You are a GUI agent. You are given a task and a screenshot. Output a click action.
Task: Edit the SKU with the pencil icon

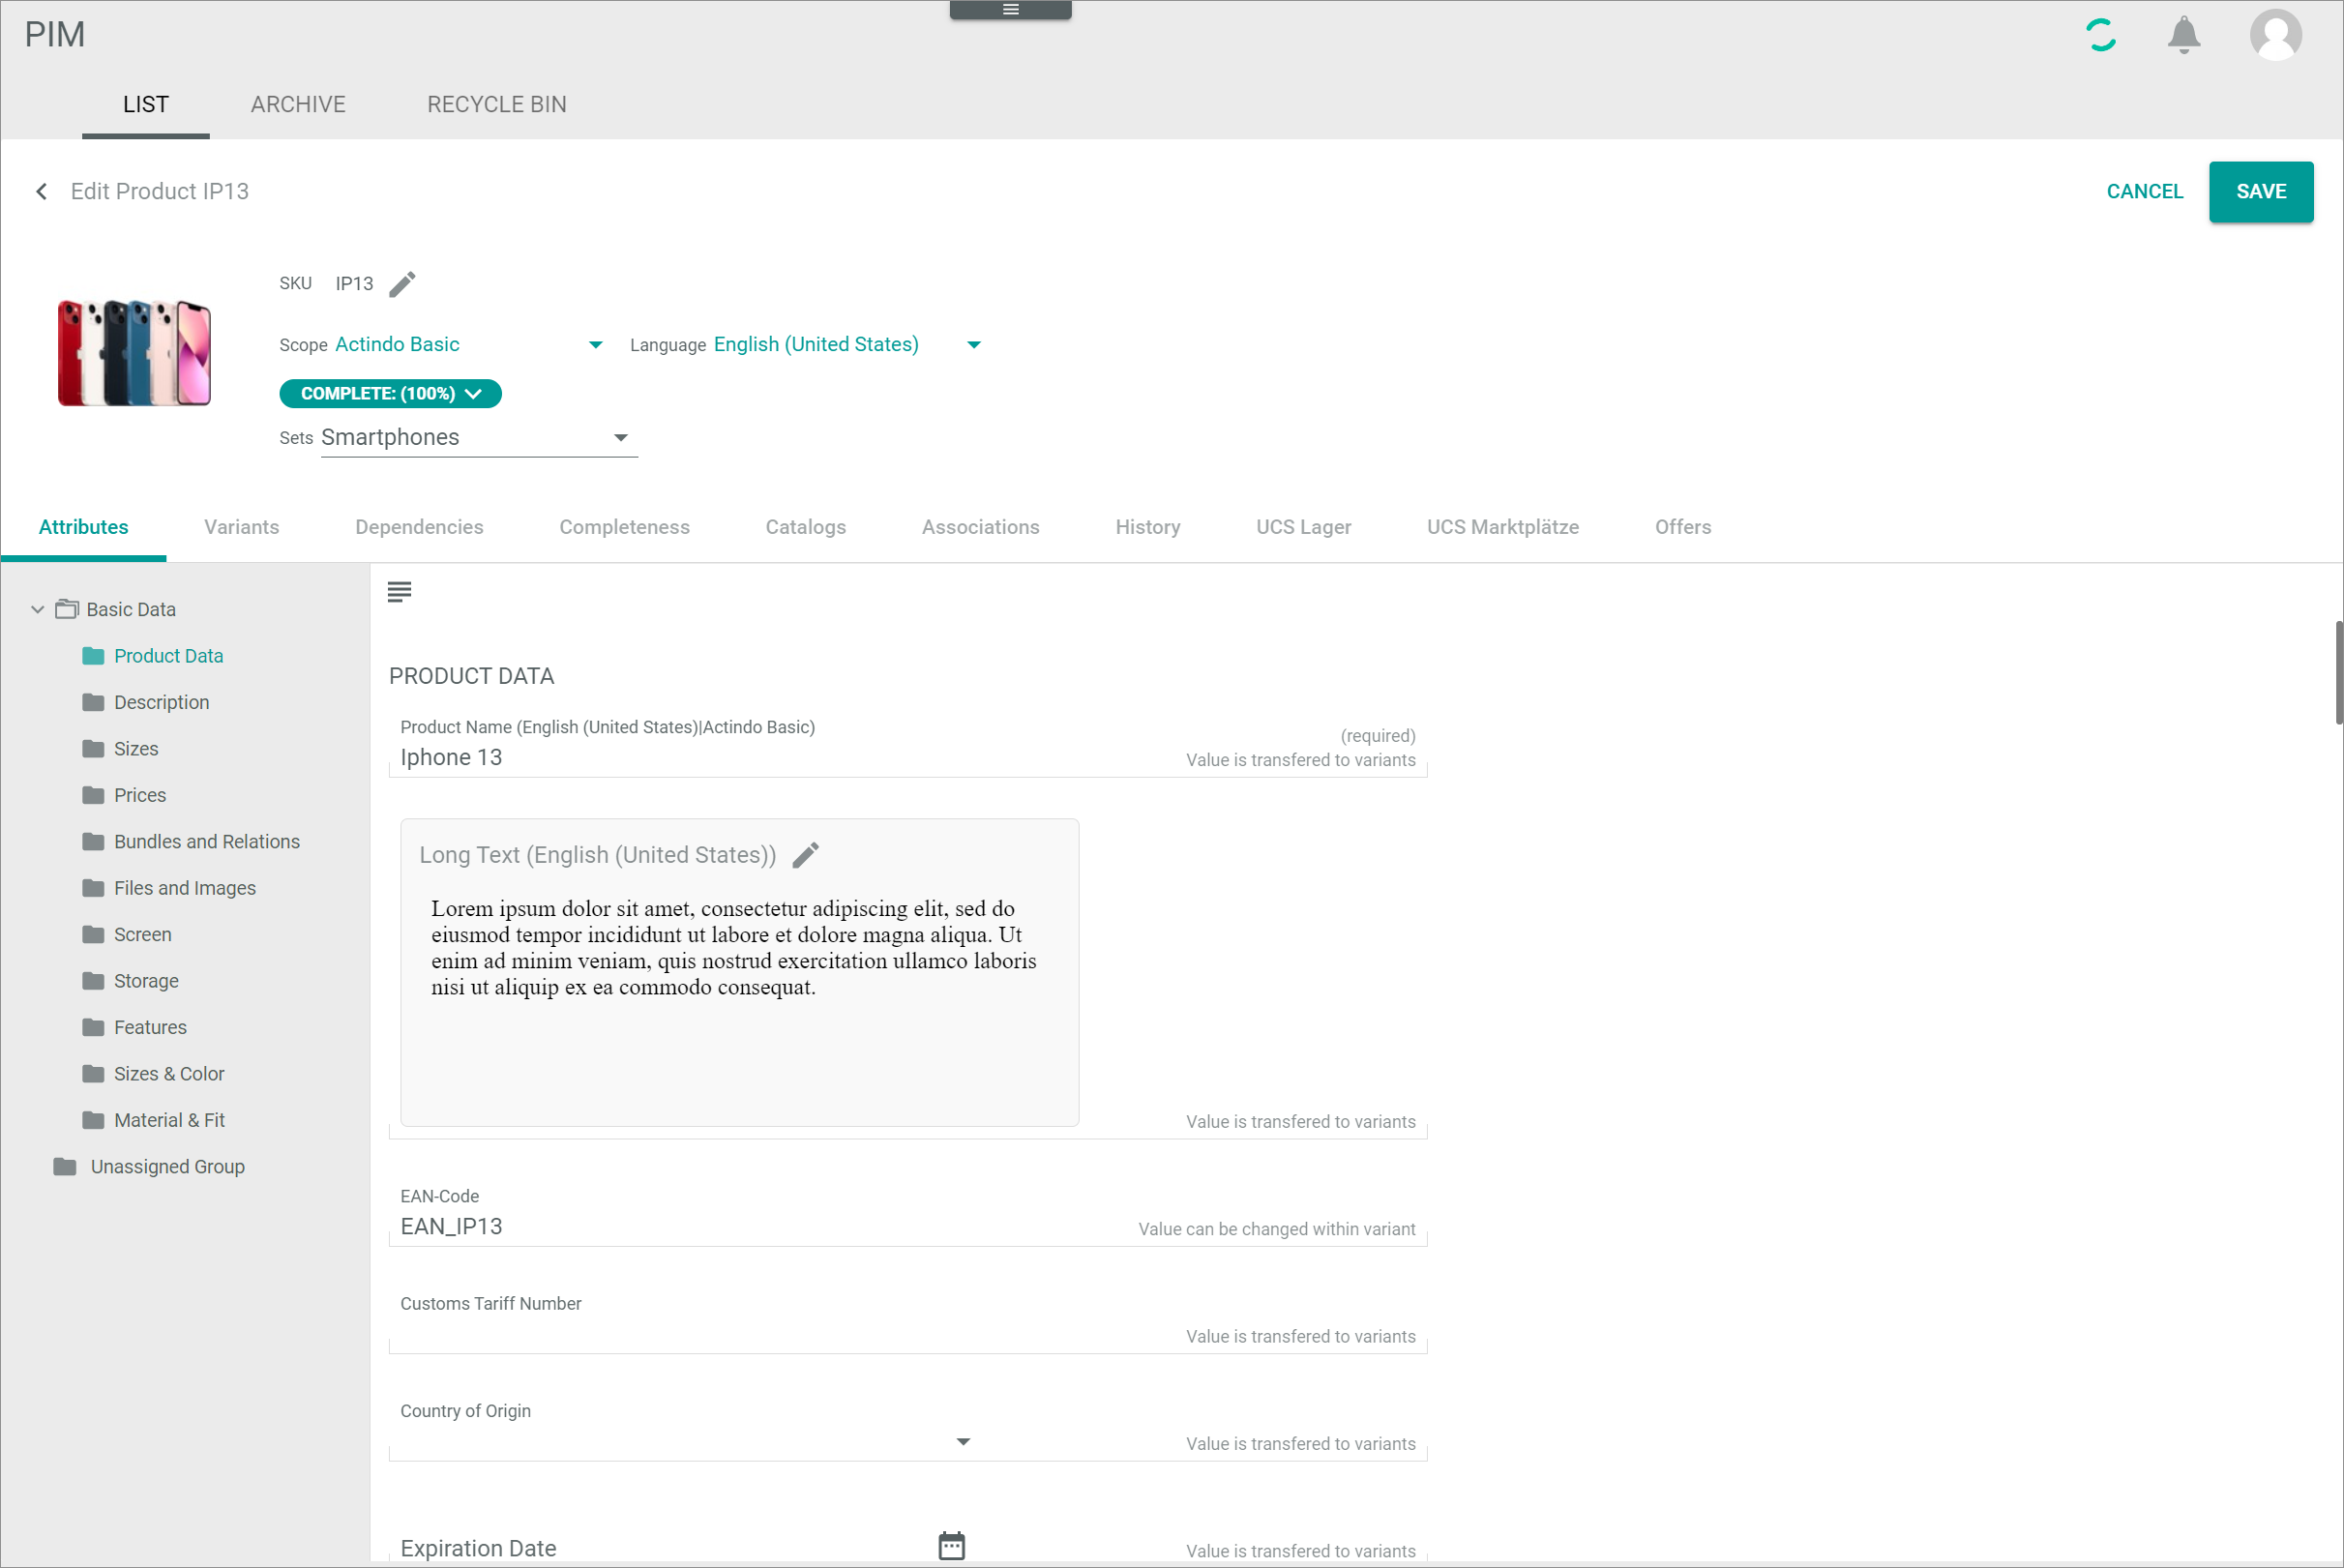(x=402, y=284)
